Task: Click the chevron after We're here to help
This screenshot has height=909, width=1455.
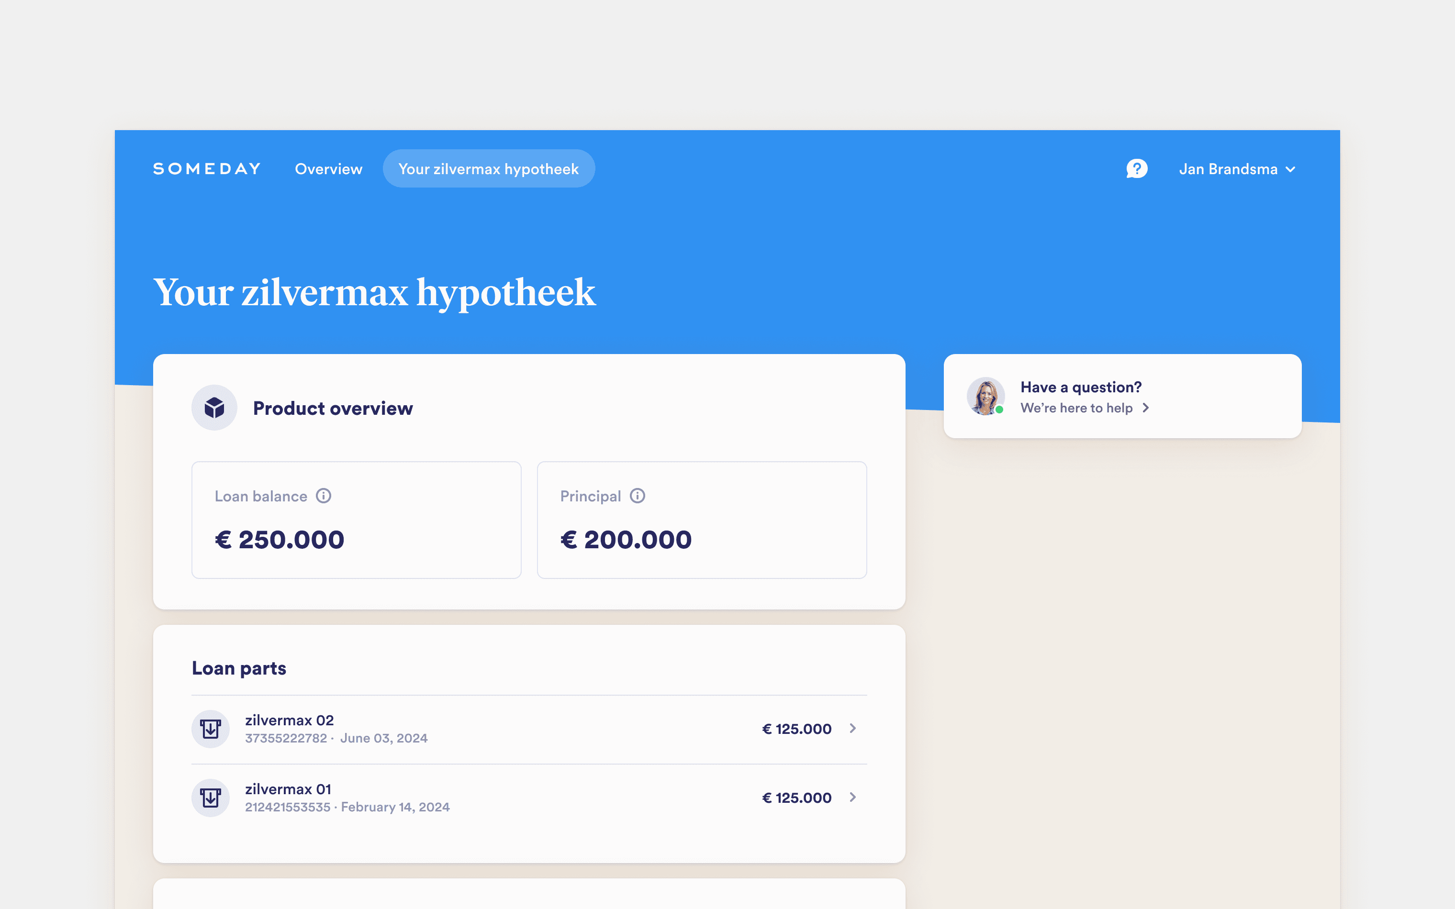Action: [x=1146, y=408]
